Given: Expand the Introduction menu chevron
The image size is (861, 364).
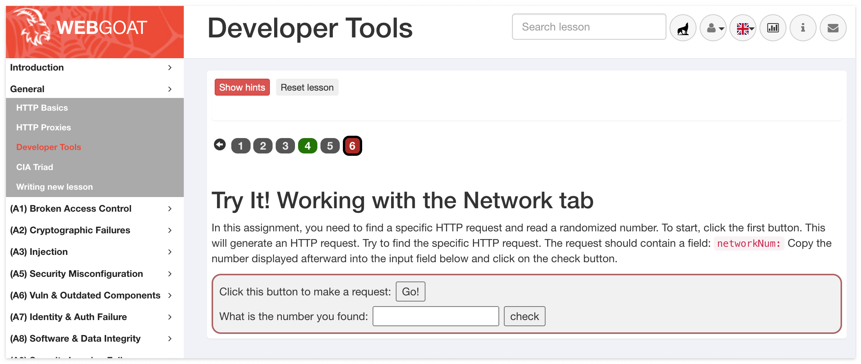Looking at the screenshot, I should click(x=170, y=67).
